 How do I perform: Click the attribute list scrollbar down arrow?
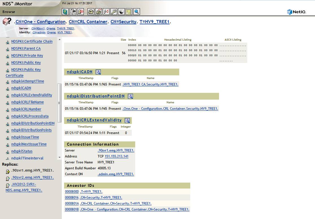click(60, 157)
